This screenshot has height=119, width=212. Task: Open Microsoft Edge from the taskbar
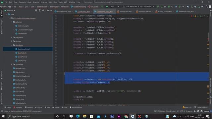[78, 116]
